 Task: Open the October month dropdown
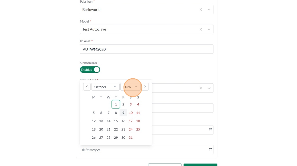(105, 87)
